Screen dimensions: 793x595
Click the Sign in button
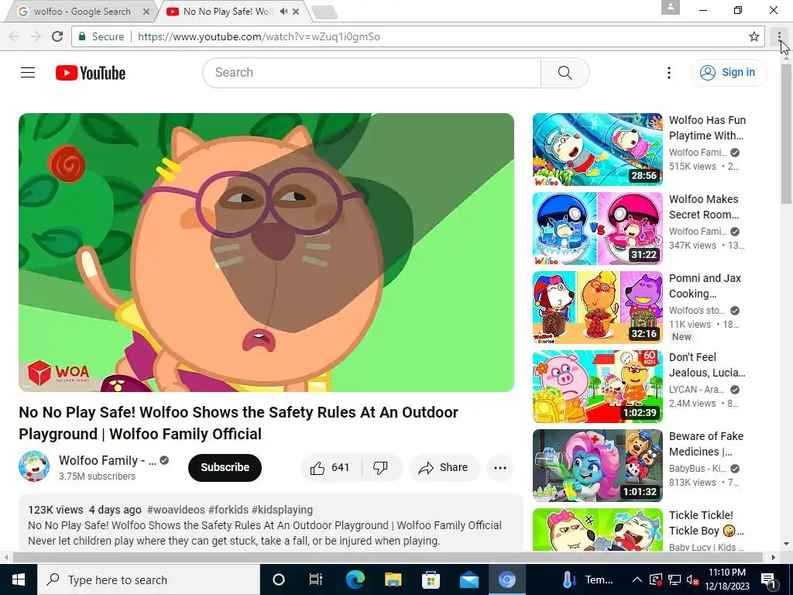[x=729, y=73]
